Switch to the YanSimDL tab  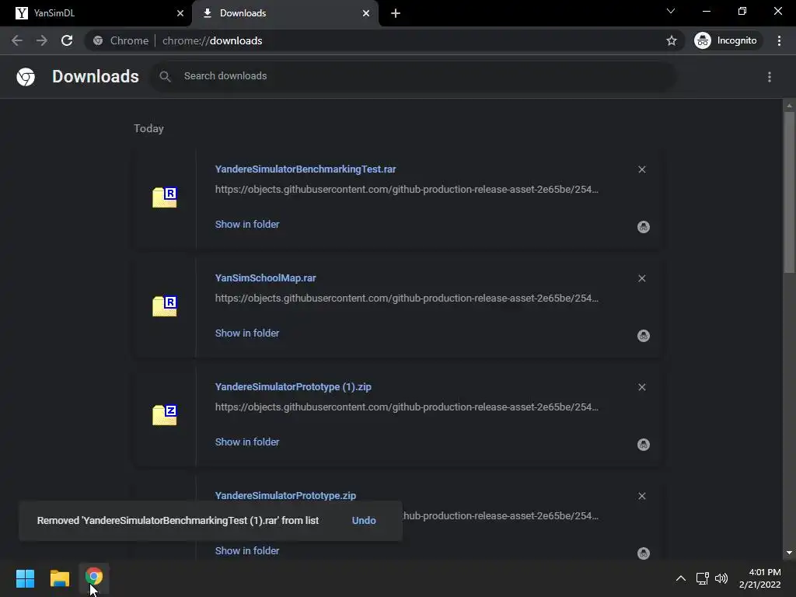(96, 13)
